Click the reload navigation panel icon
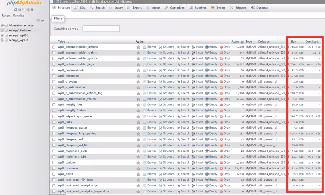This screenshot has width=325, height=195. coord(32,10)
